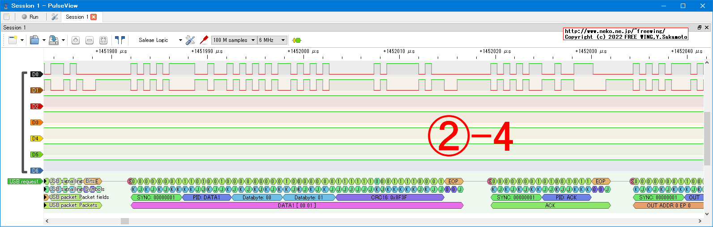Open the Saleae Logic device dropdown
Viewport: 713px width, 227px height.
click(x=160, y=40)
